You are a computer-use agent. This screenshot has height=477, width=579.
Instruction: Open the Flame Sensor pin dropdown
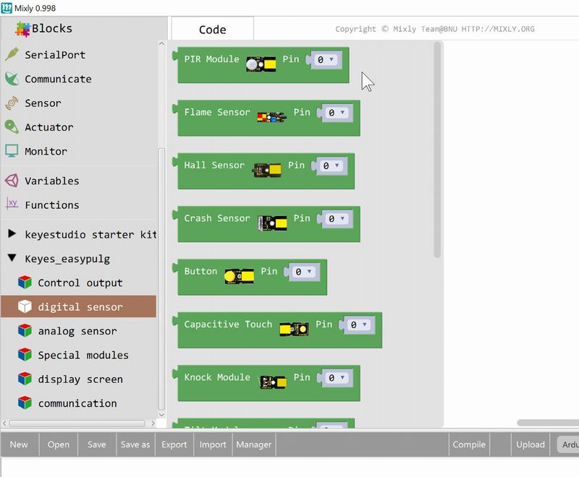click(336, 113)
